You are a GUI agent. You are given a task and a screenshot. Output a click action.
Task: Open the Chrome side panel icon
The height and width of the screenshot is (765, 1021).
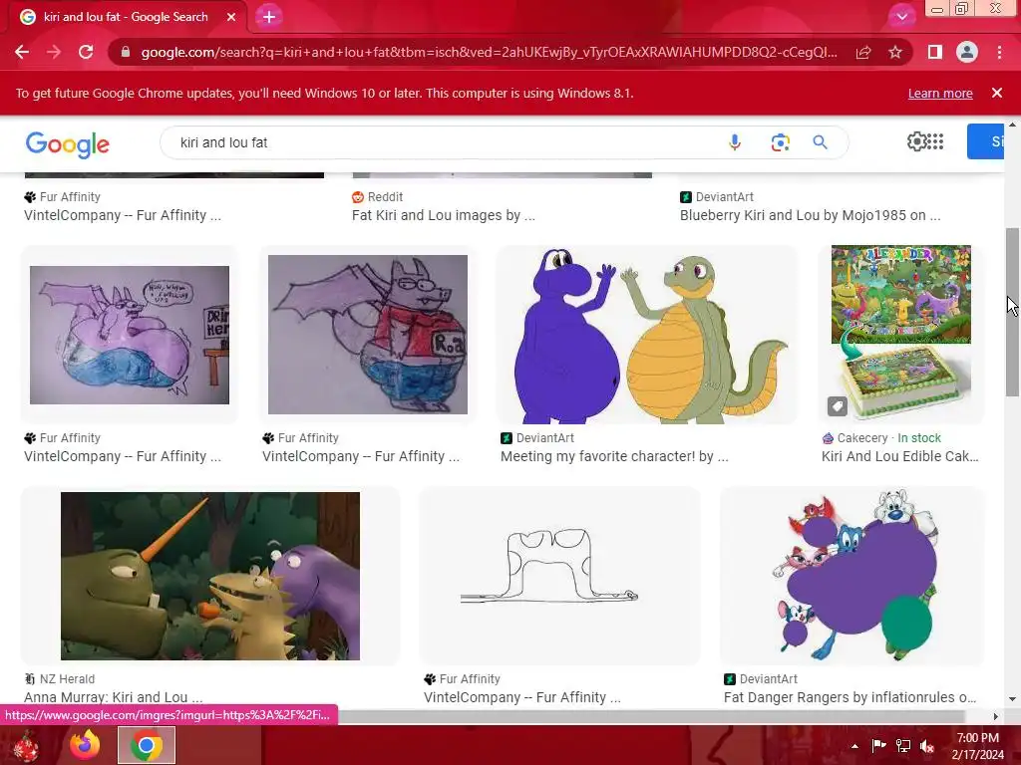(935, 52)
